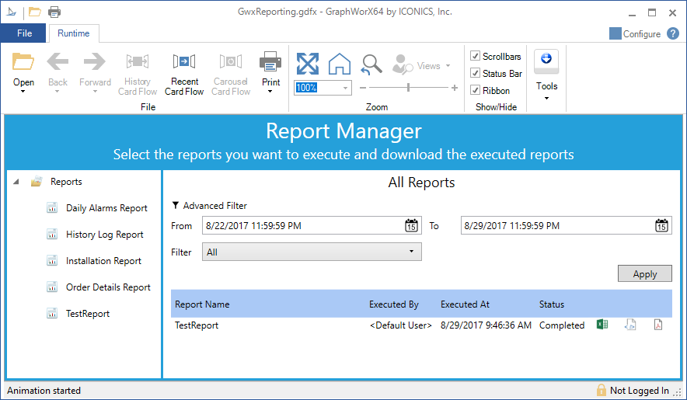Open the File tab
The height and width of the screenshot is (400, 687).
(24, 33)
